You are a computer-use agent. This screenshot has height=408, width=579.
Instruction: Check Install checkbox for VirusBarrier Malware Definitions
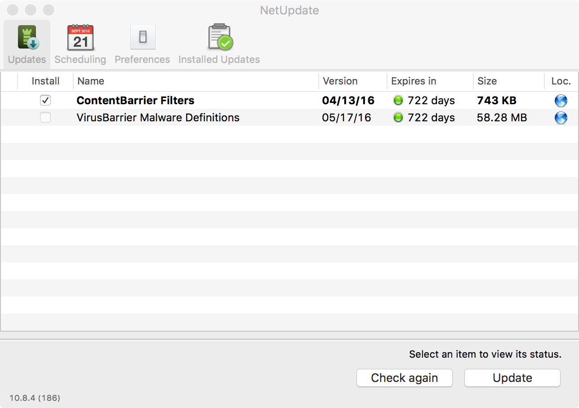(x=45, y=117)
